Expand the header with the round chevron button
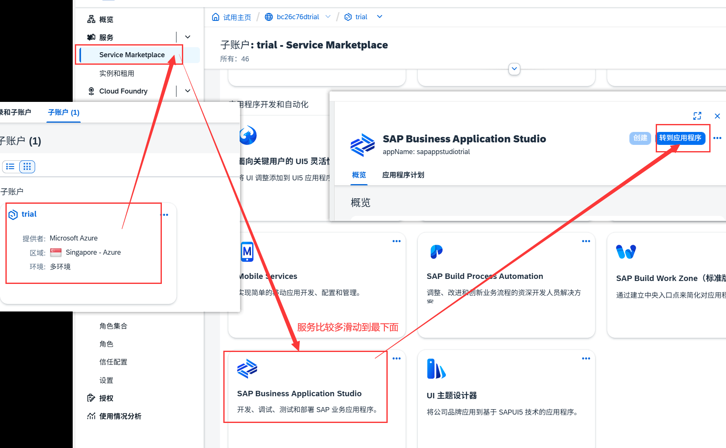The height and width of the screenshot is (448, 726). point(514,69)
